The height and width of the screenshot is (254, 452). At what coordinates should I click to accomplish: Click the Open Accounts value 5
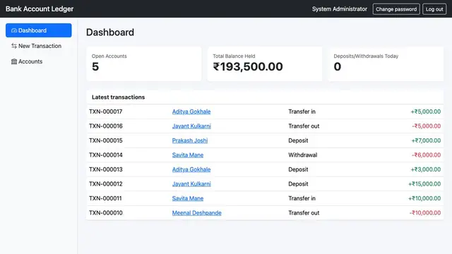pos(95,67)
